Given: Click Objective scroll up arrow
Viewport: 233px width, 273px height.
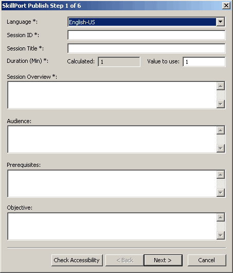Looking at the screenshot, I should coord(221,217).
